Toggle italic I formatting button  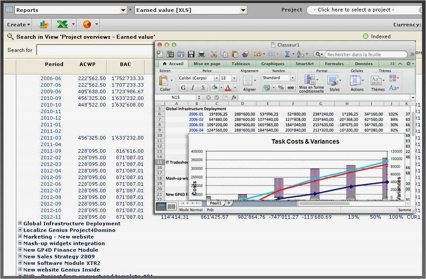193,88
